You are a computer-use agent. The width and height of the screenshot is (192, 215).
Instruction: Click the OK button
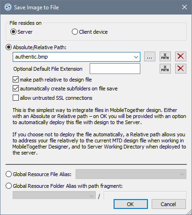(131, 204)
